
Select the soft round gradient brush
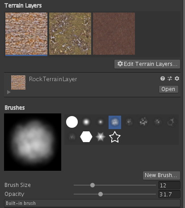point(86,122)
